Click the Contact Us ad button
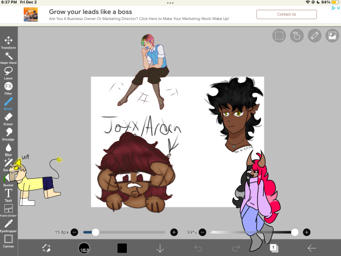 click(x=287, y=15)
